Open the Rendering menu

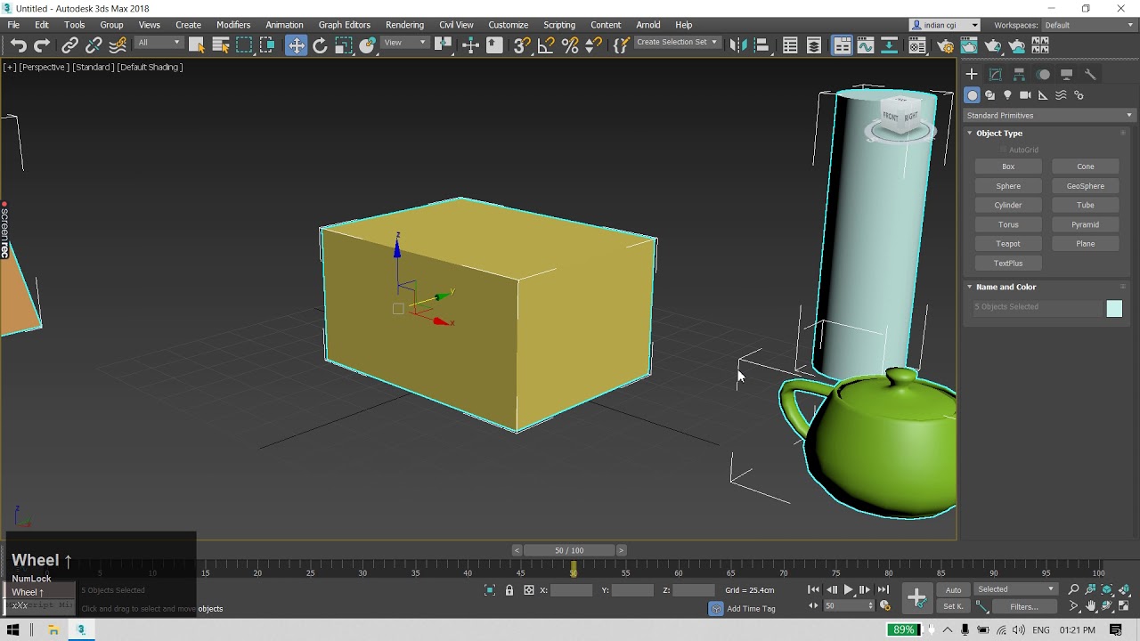pyautogui.click(x=404, y=25)
